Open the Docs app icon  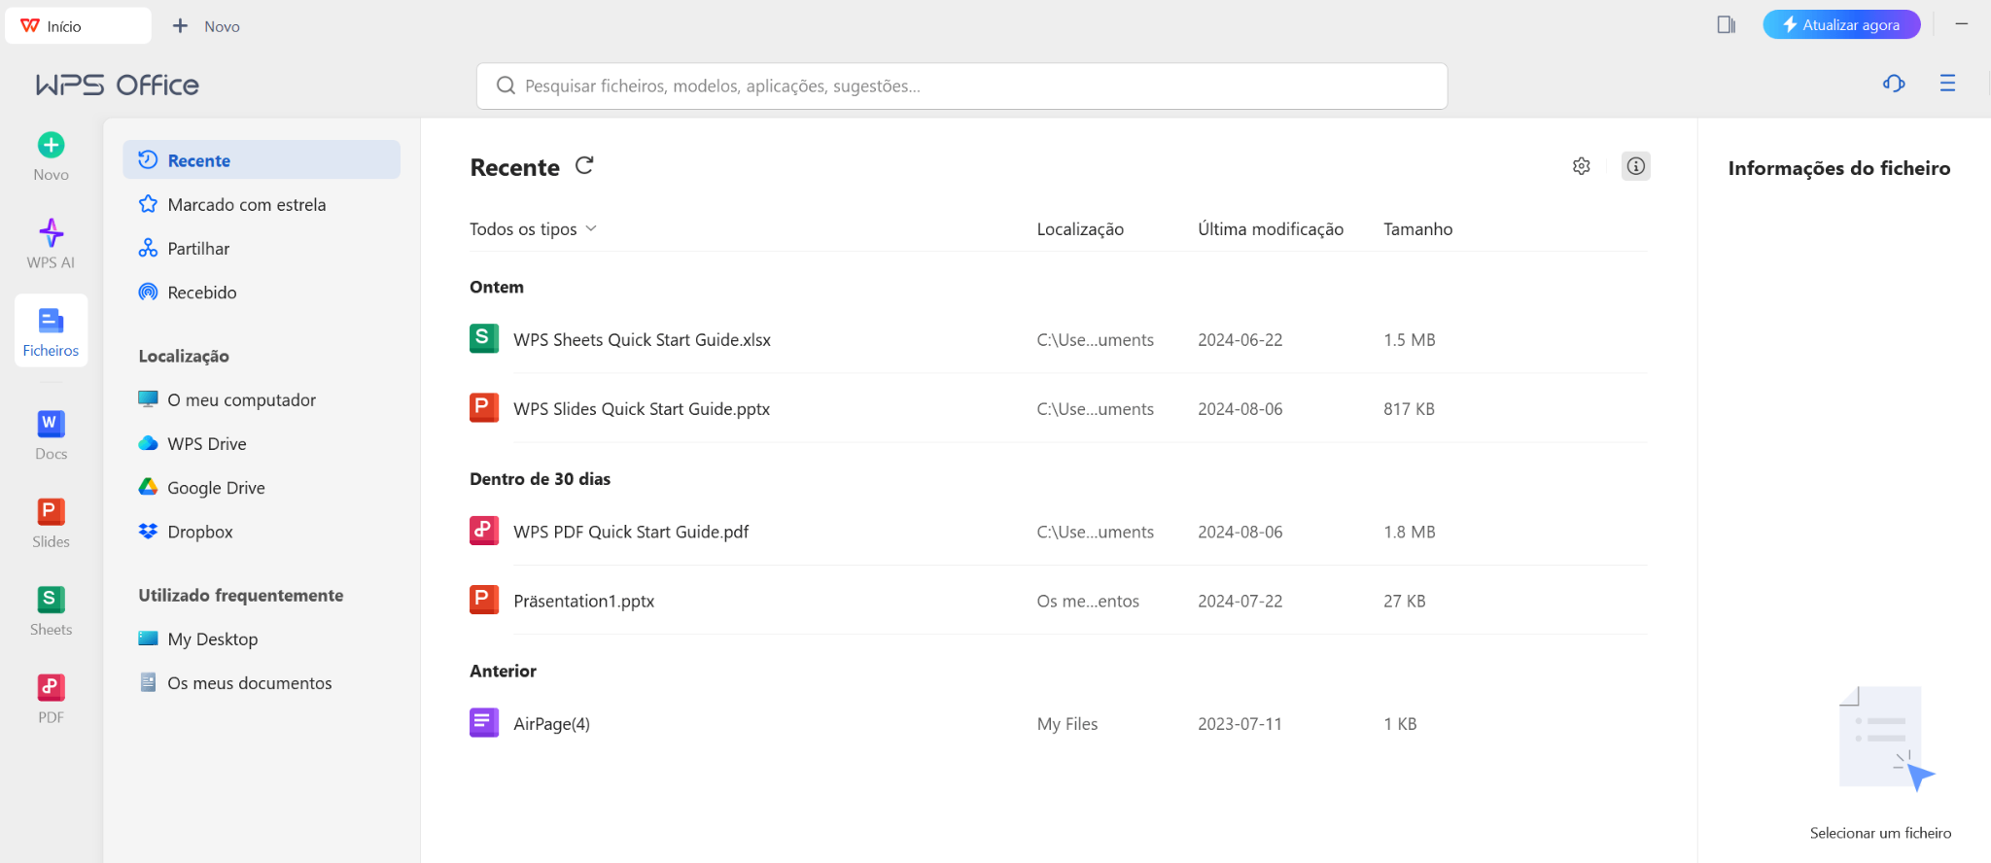point(51,425)
